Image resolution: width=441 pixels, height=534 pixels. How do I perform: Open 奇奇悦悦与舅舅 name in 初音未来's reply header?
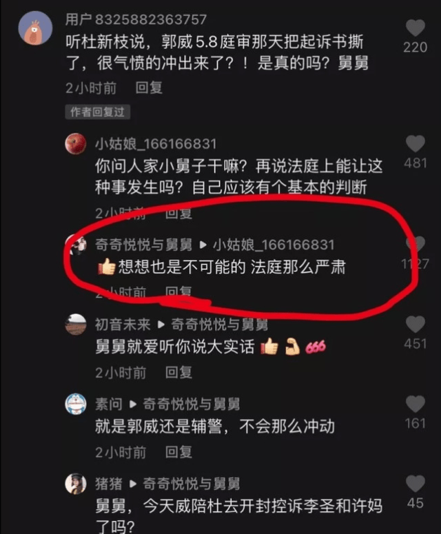[x=219, y=325]
